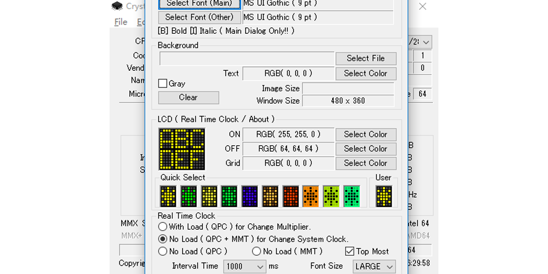The width and height of the screenshot is (548, 274).
Task: Open the File menu in the background window
Action: (x=121, y=22)
